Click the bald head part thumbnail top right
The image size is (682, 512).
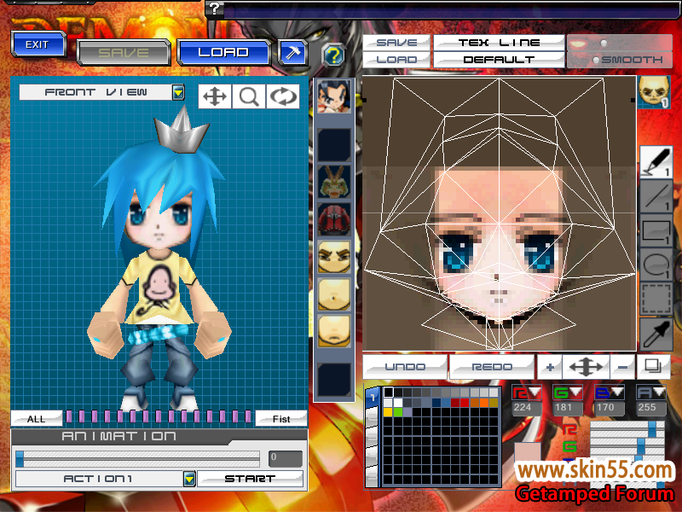coord(654,92)
